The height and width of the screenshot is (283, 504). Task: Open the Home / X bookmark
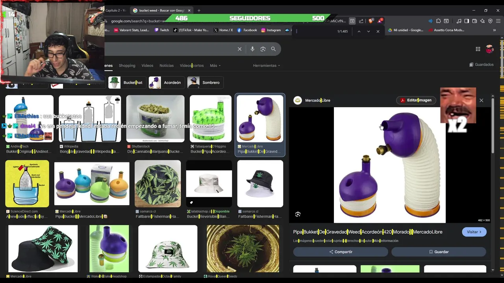coord(223,30)
